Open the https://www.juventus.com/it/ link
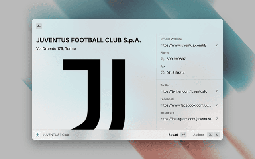The image size is (255, 159). (x=183, y=45)
